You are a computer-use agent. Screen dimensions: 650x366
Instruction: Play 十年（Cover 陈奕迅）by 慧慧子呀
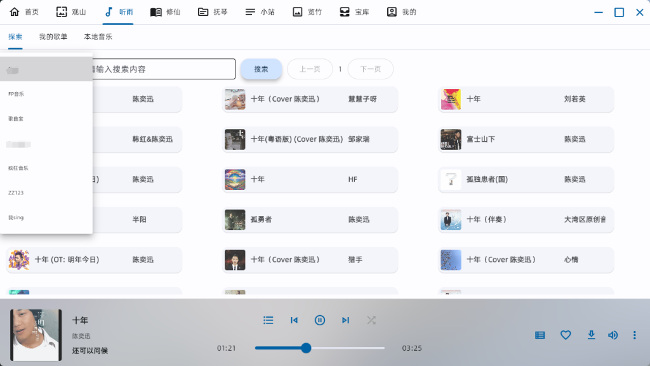[x=310, y=99]
